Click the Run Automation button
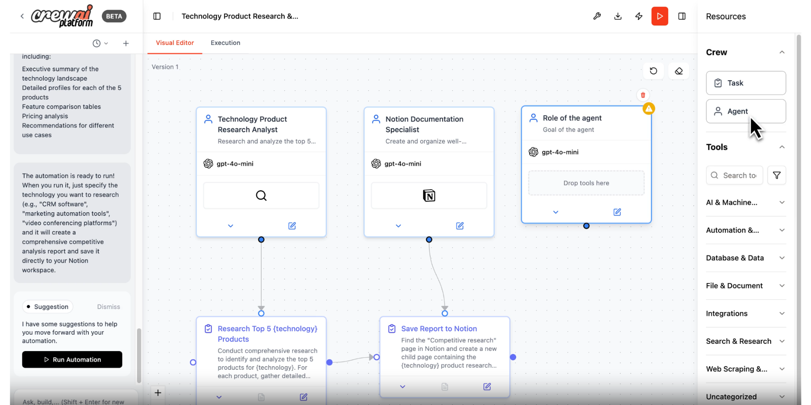Image resolution: width=811 pixels, height=405 pixels. 72,359
